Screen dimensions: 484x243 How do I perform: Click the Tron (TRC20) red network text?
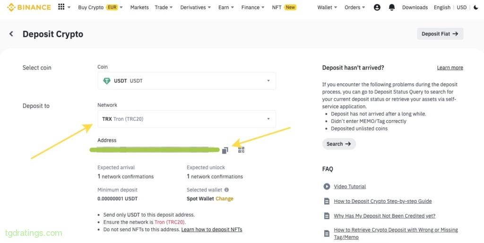click(170, 222)
